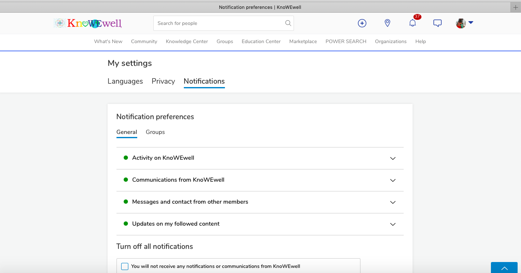This screenshot has width=521, height=273.
Task: Open the notifications bell
Action: click(413, 23)
